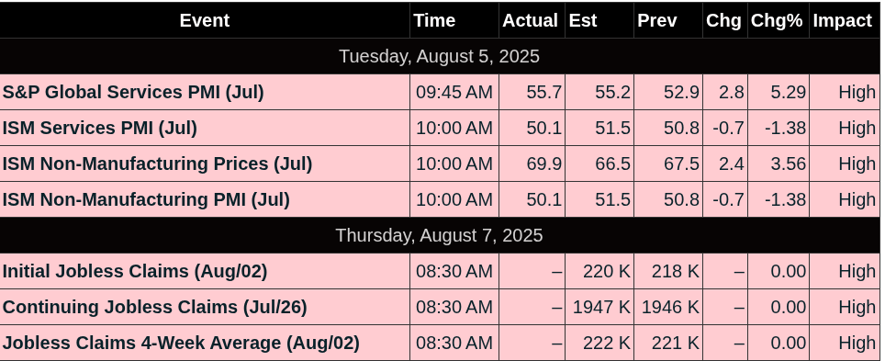Open ISM Non-Manufacturing PMI (Jul) event

tap(146, 199)
